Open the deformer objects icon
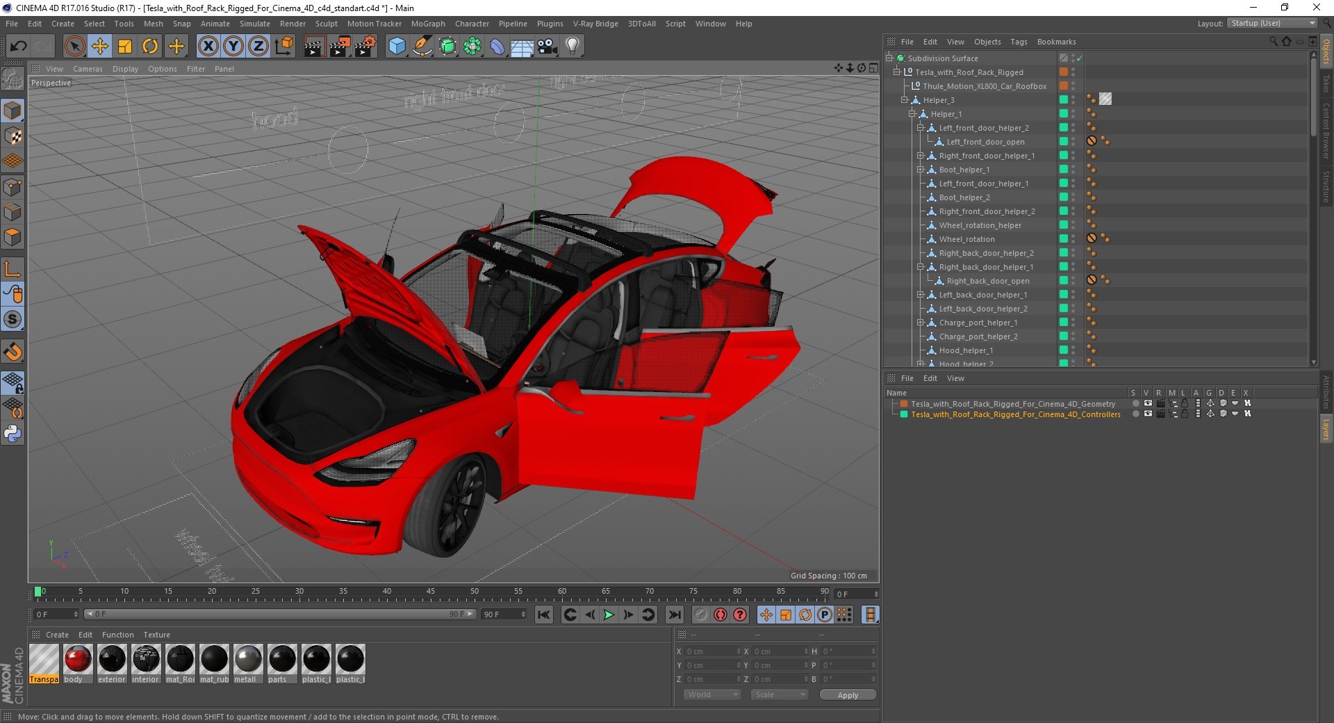The image size is (1334, 723). [497, 47]
